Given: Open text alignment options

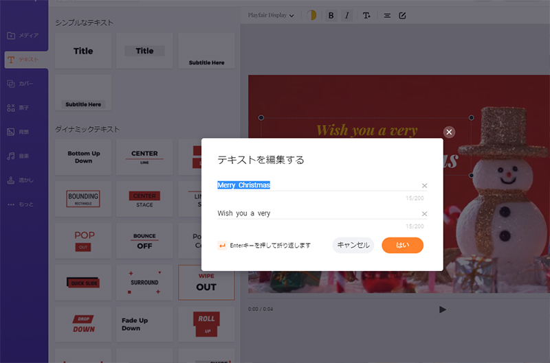Looking at the screenshot, I should [387, 15].
